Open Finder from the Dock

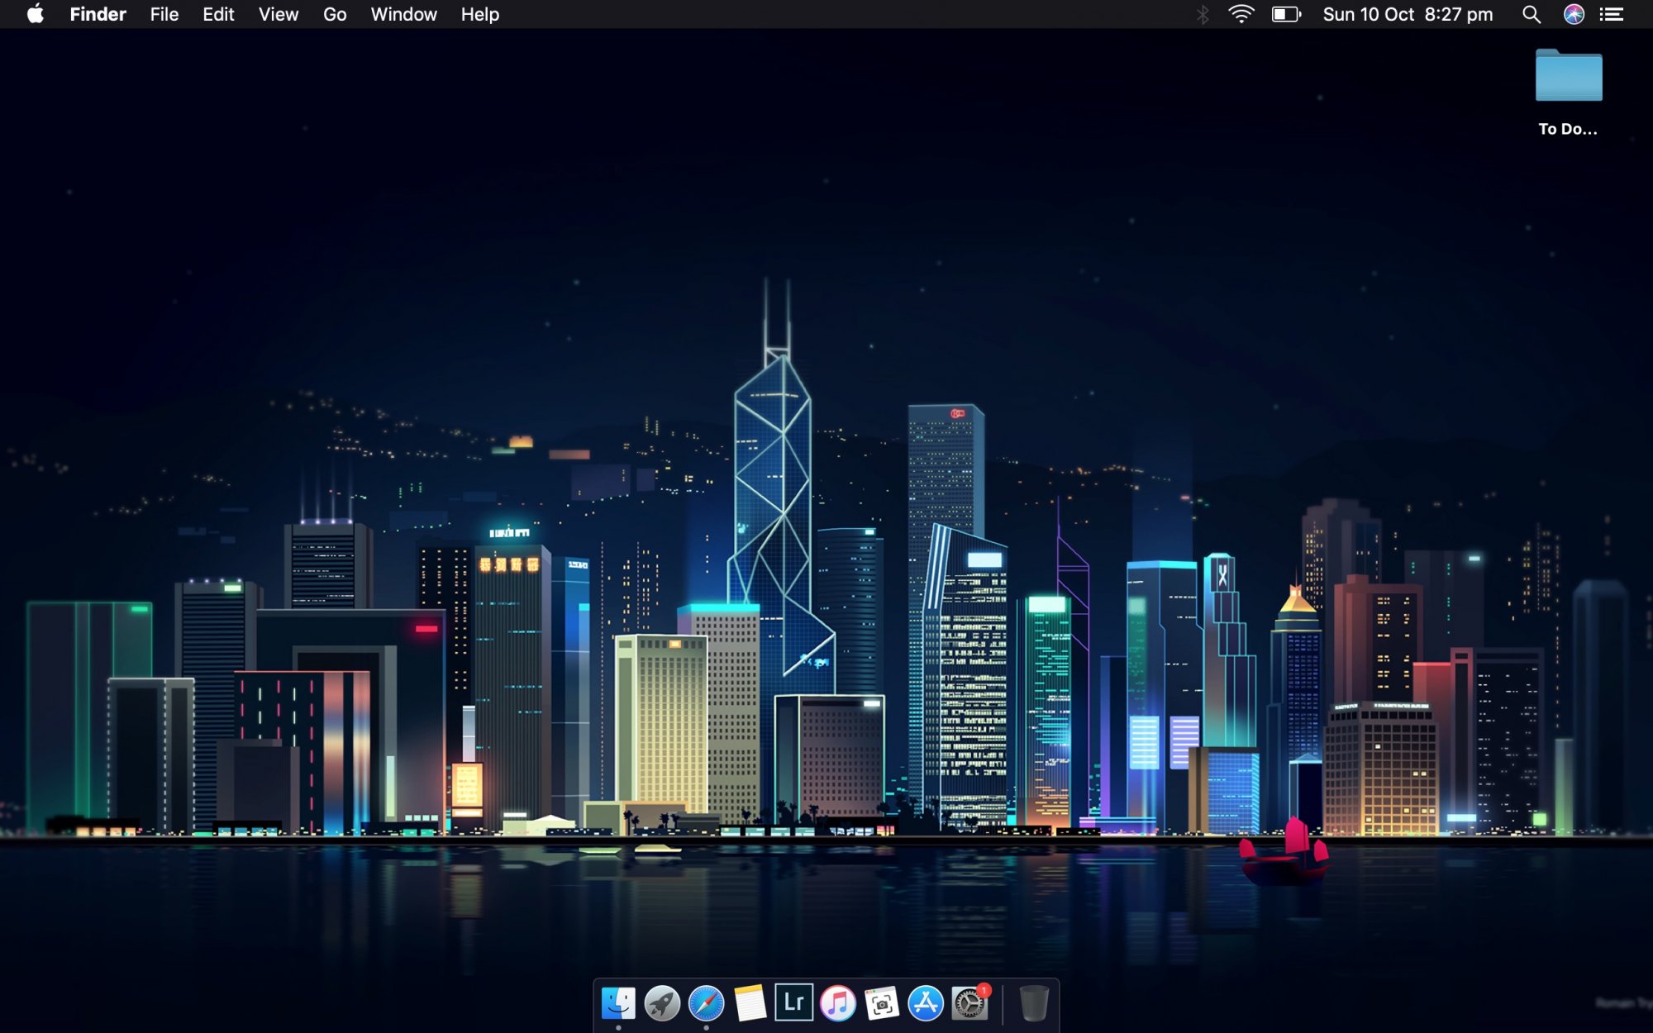coord(618,1004)
